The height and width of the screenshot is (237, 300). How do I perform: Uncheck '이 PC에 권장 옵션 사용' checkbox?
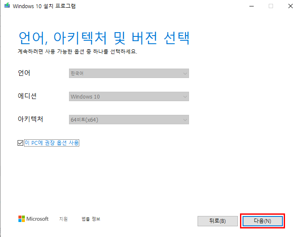(x=20, y=143)
